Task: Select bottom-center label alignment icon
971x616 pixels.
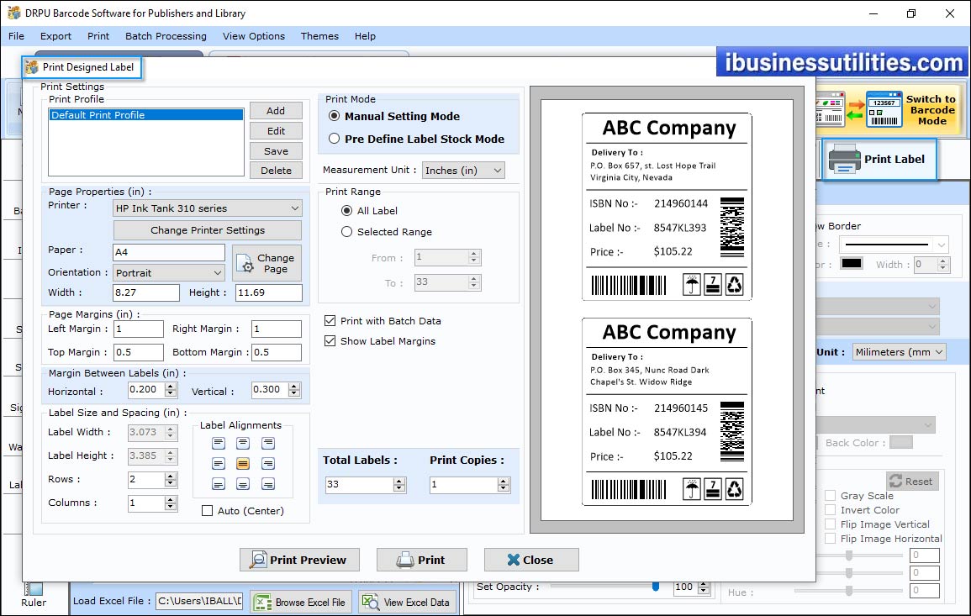Action: [x=243, y=484]
